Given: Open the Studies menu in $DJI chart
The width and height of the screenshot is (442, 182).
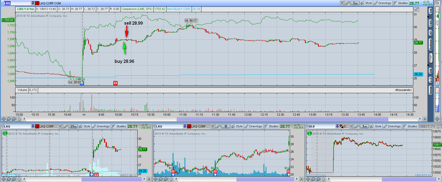Looking at the screenshot, I should 410,126.
